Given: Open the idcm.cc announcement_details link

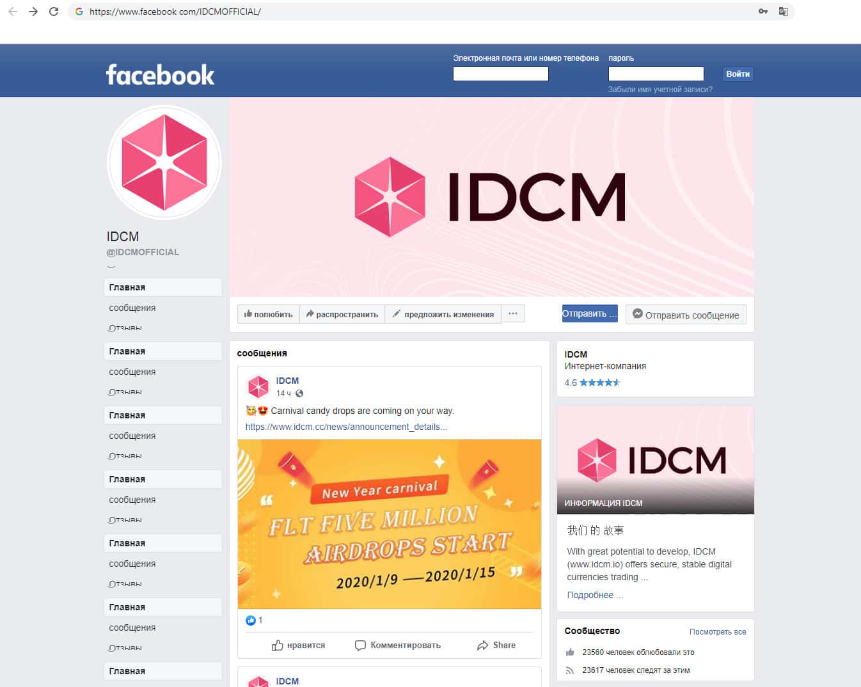Looking at the screenshot, I should (x=346, y=427).
